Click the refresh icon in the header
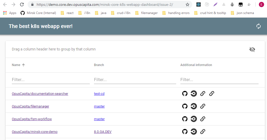The width and height of the screenshot is (267, 140). point(258,26)
